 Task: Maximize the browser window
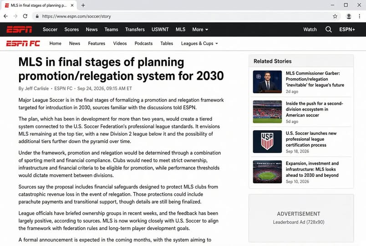346,5
